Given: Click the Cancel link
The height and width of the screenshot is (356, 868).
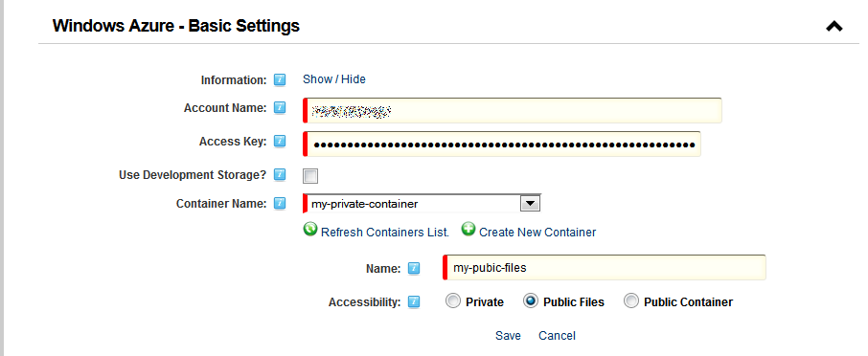Looking at the screenshot, I should tap(557, 336).
